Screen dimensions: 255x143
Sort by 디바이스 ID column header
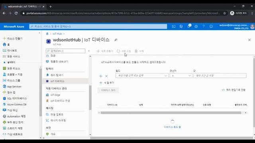(x=112, y=105)
